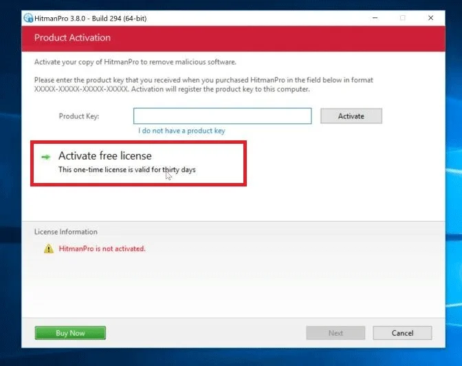Viewport: 462px width, 366px height.
Task: Click the green arrow beside Activate free license
Action: coord(45,157)
